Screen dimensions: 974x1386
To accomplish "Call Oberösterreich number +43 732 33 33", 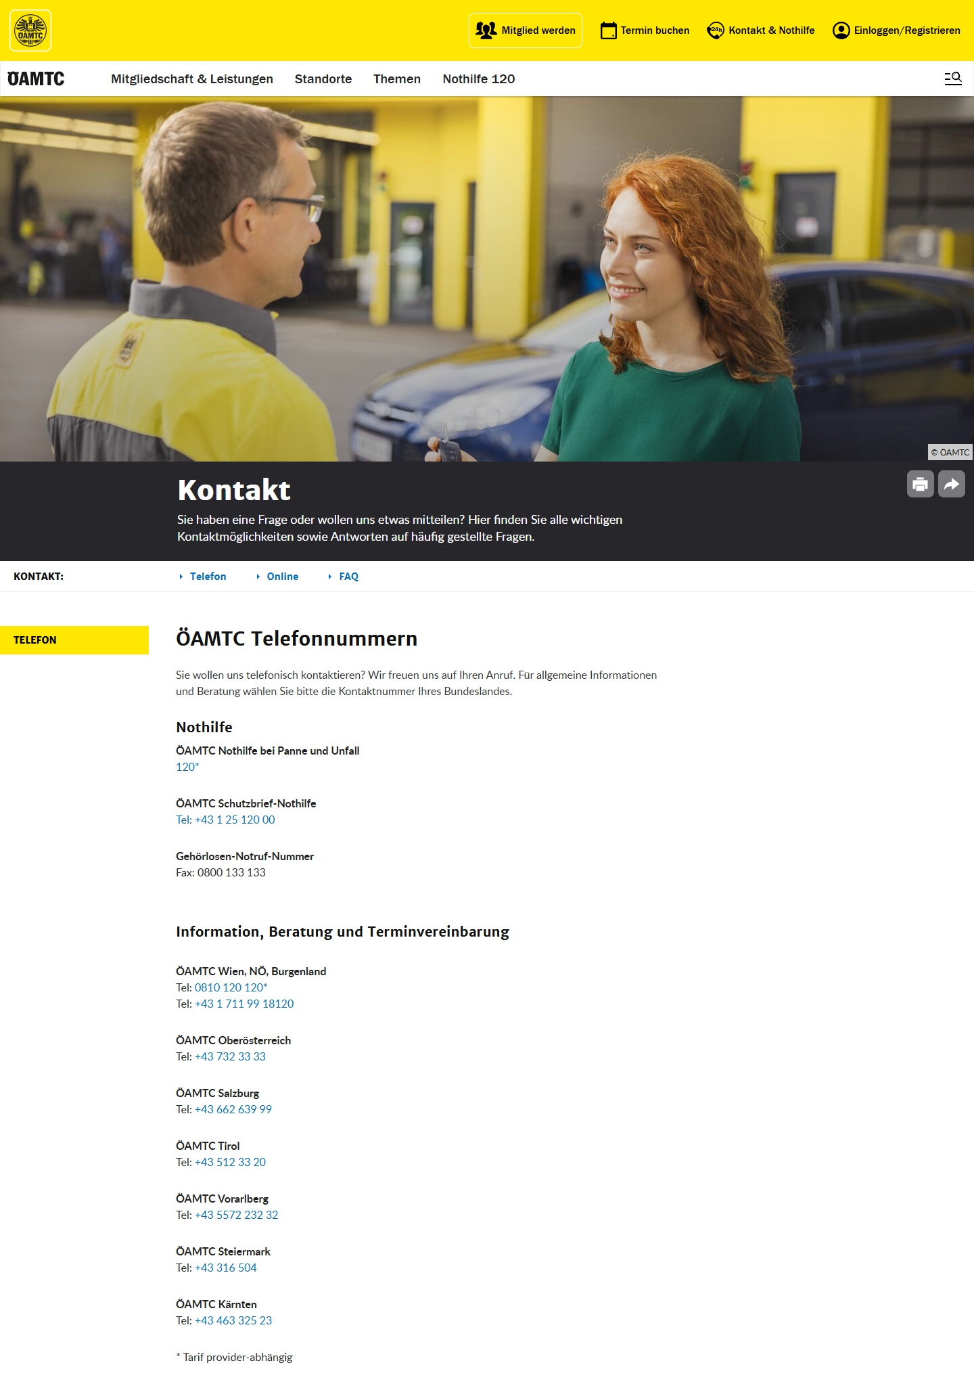I will tap(230, 1056).
